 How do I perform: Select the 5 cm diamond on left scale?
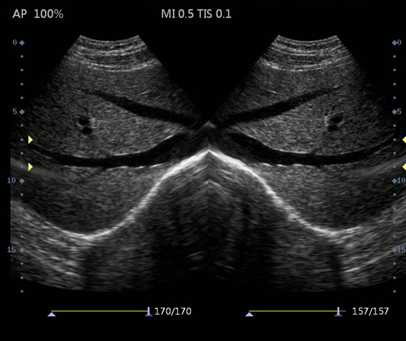point(22,111)
